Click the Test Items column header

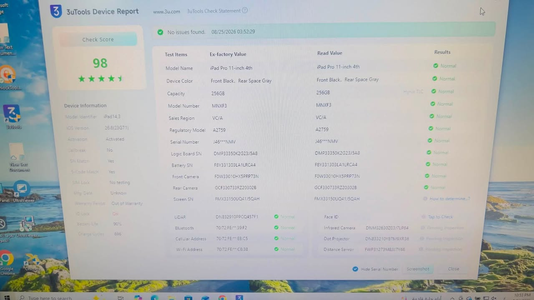tap(176, 55)
